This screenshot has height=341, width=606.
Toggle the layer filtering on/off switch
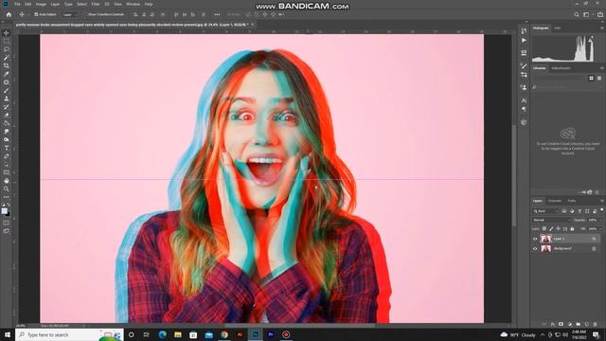pos(602,210)
